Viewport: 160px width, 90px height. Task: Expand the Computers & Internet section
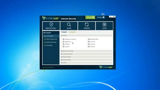click(x=86, y=54)
